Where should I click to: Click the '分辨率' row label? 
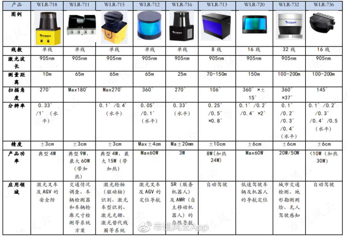point(17,106)
